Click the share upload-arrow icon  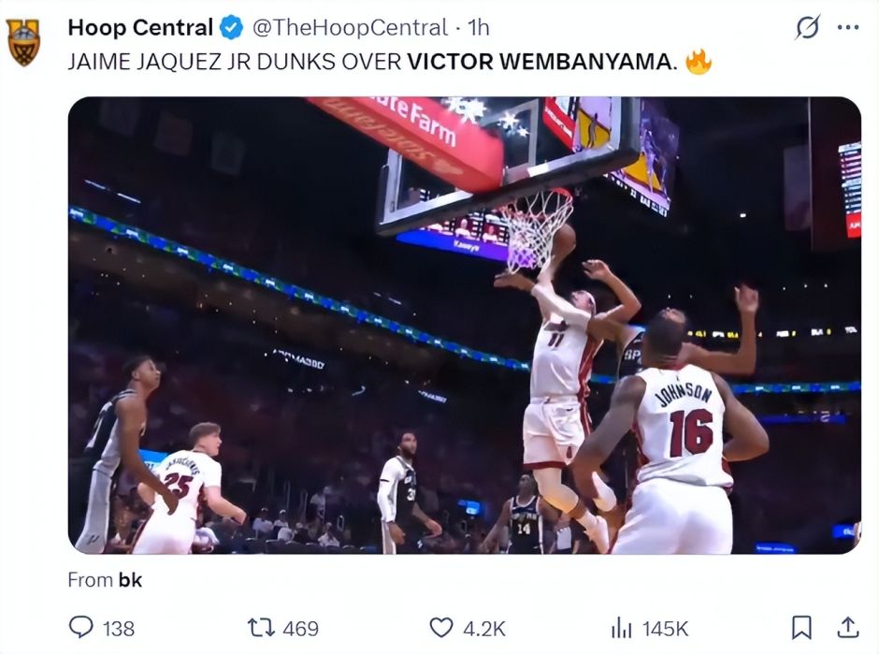847,627
